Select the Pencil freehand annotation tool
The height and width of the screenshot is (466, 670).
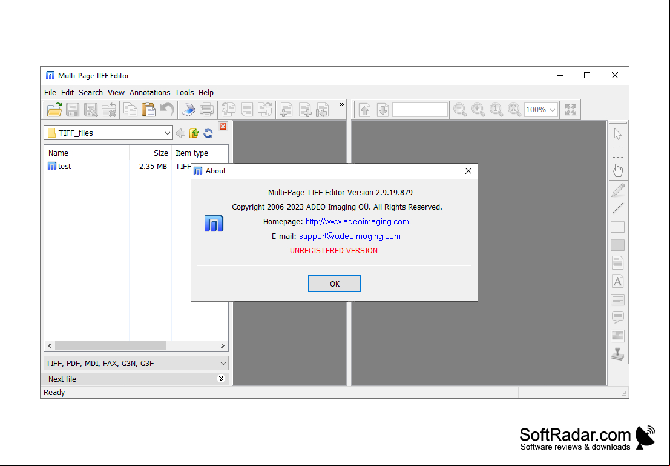pyautogui.click(x=618, y=190)
